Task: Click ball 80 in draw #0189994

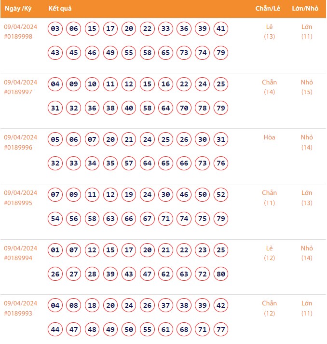Action: pyautogui.click(x=220, y=274)
